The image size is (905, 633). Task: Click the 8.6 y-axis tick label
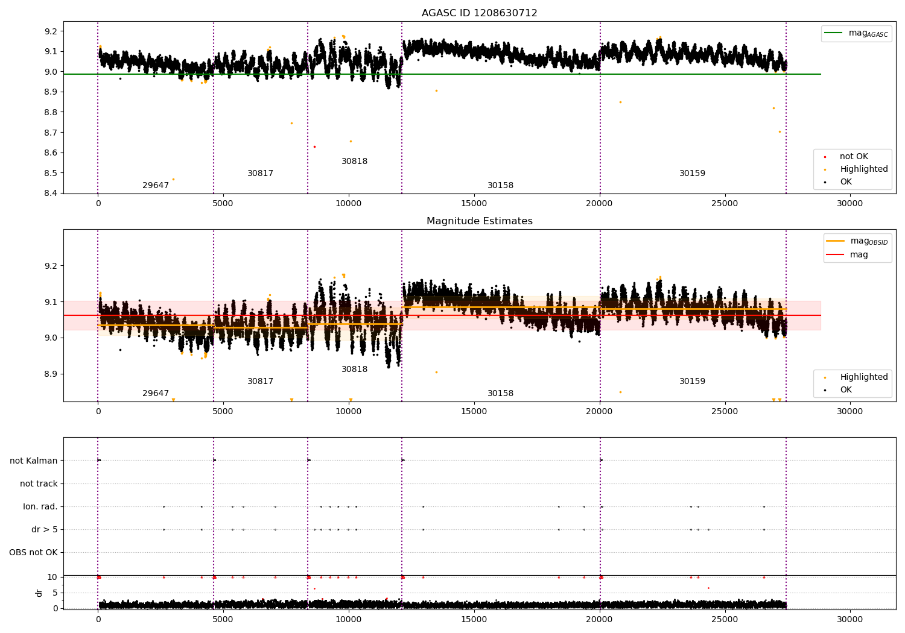[x=51, y=153]
